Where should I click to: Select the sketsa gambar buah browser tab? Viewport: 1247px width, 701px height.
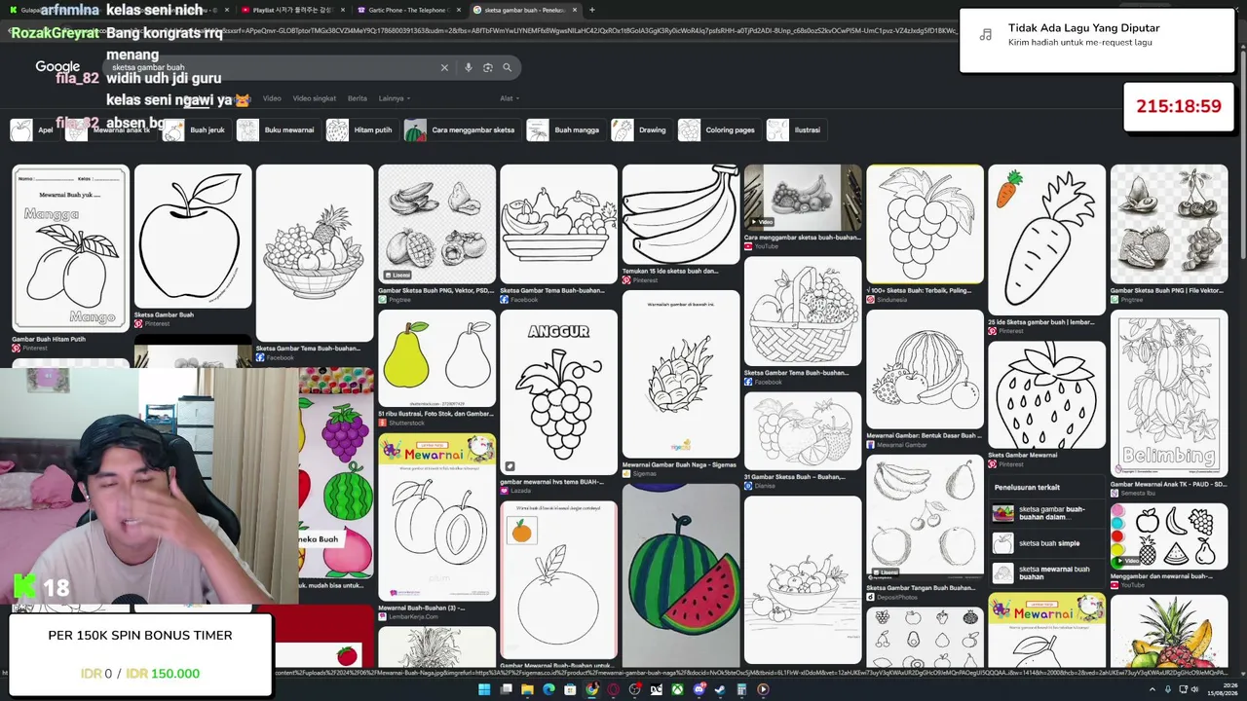pyautogui.click(x=526, y=10)
